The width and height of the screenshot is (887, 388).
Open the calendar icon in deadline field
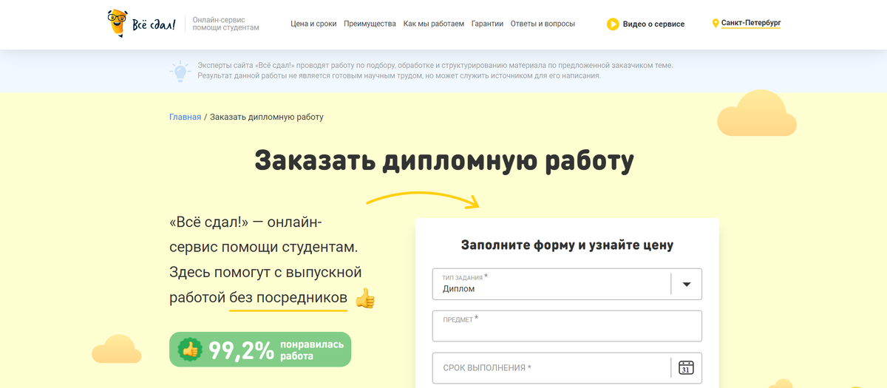tap(686, 367)
